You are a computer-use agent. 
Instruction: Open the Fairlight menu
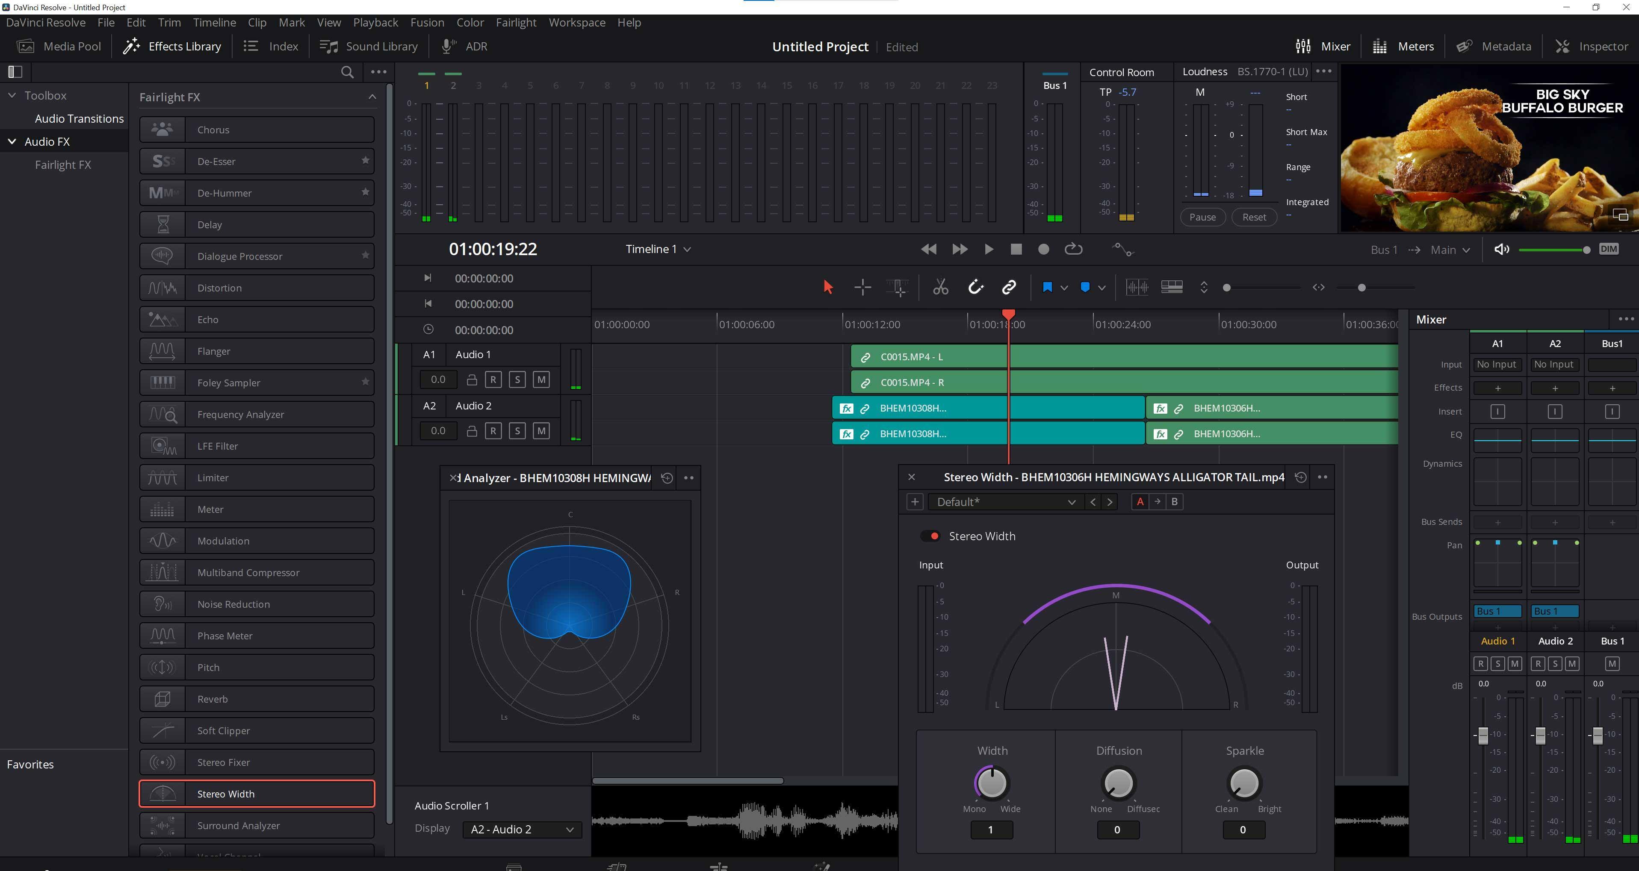(515, 22)
